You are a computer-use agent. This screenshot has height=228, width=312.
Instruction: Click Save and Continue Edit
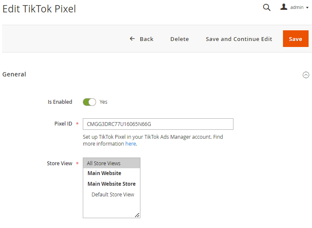coord(239,39)
